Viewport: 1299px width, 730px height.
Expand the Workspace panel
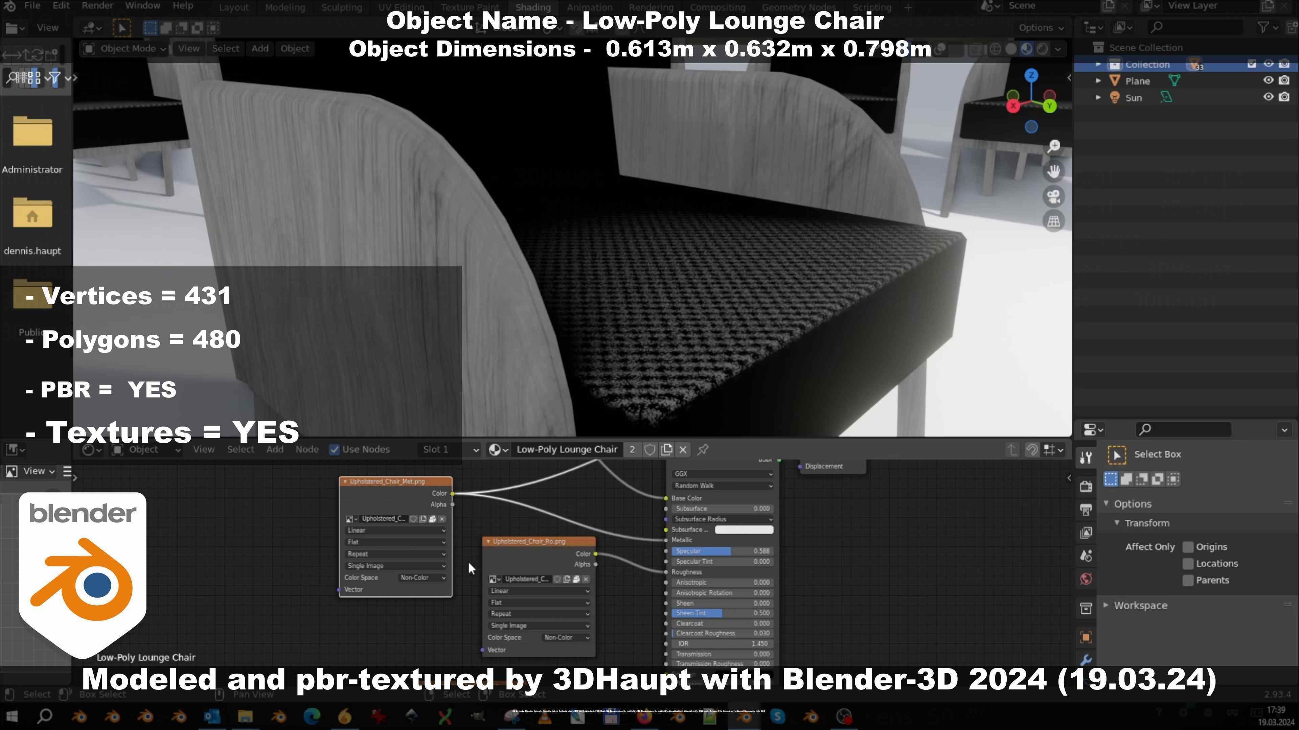click(x=1106, y=605)
